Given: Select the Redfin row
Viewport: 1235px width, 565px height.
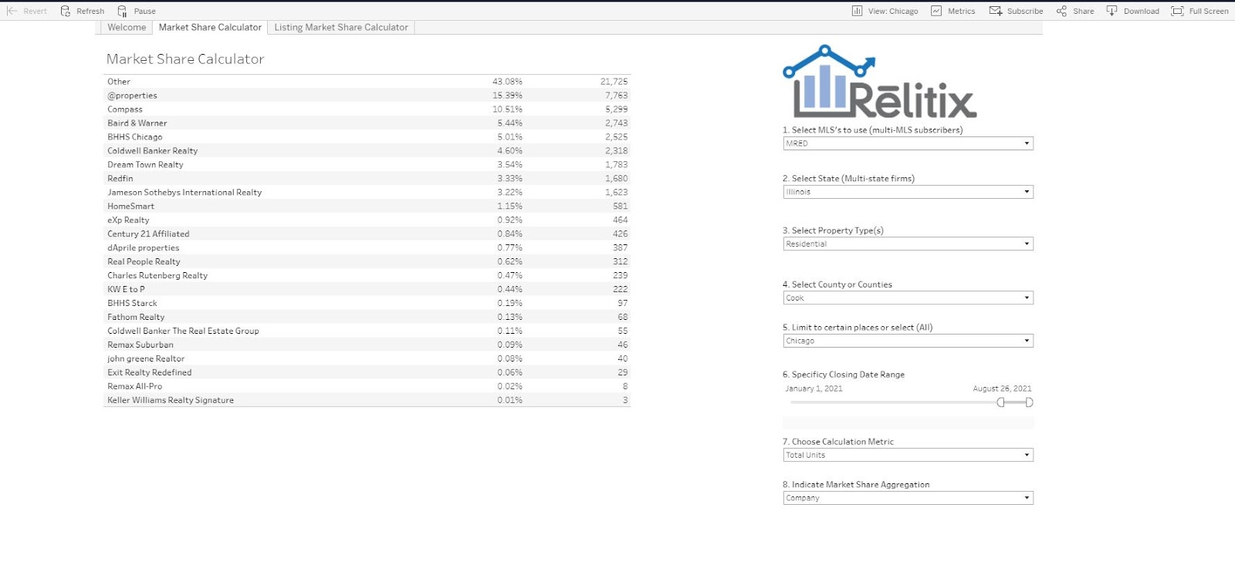Looking at the screenshot, I should coord(367,179).
